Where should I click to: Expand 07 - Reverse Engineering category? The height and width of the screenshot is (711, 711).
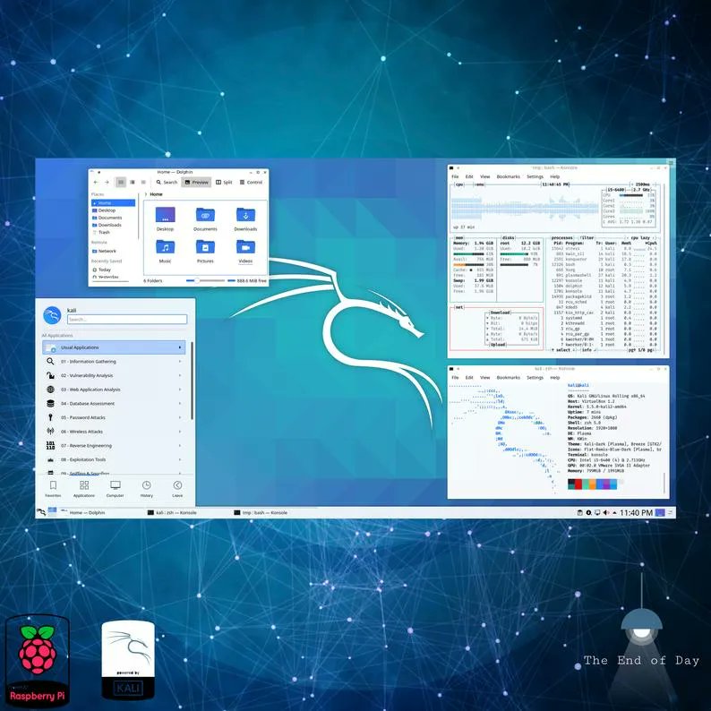click(114, 446)
